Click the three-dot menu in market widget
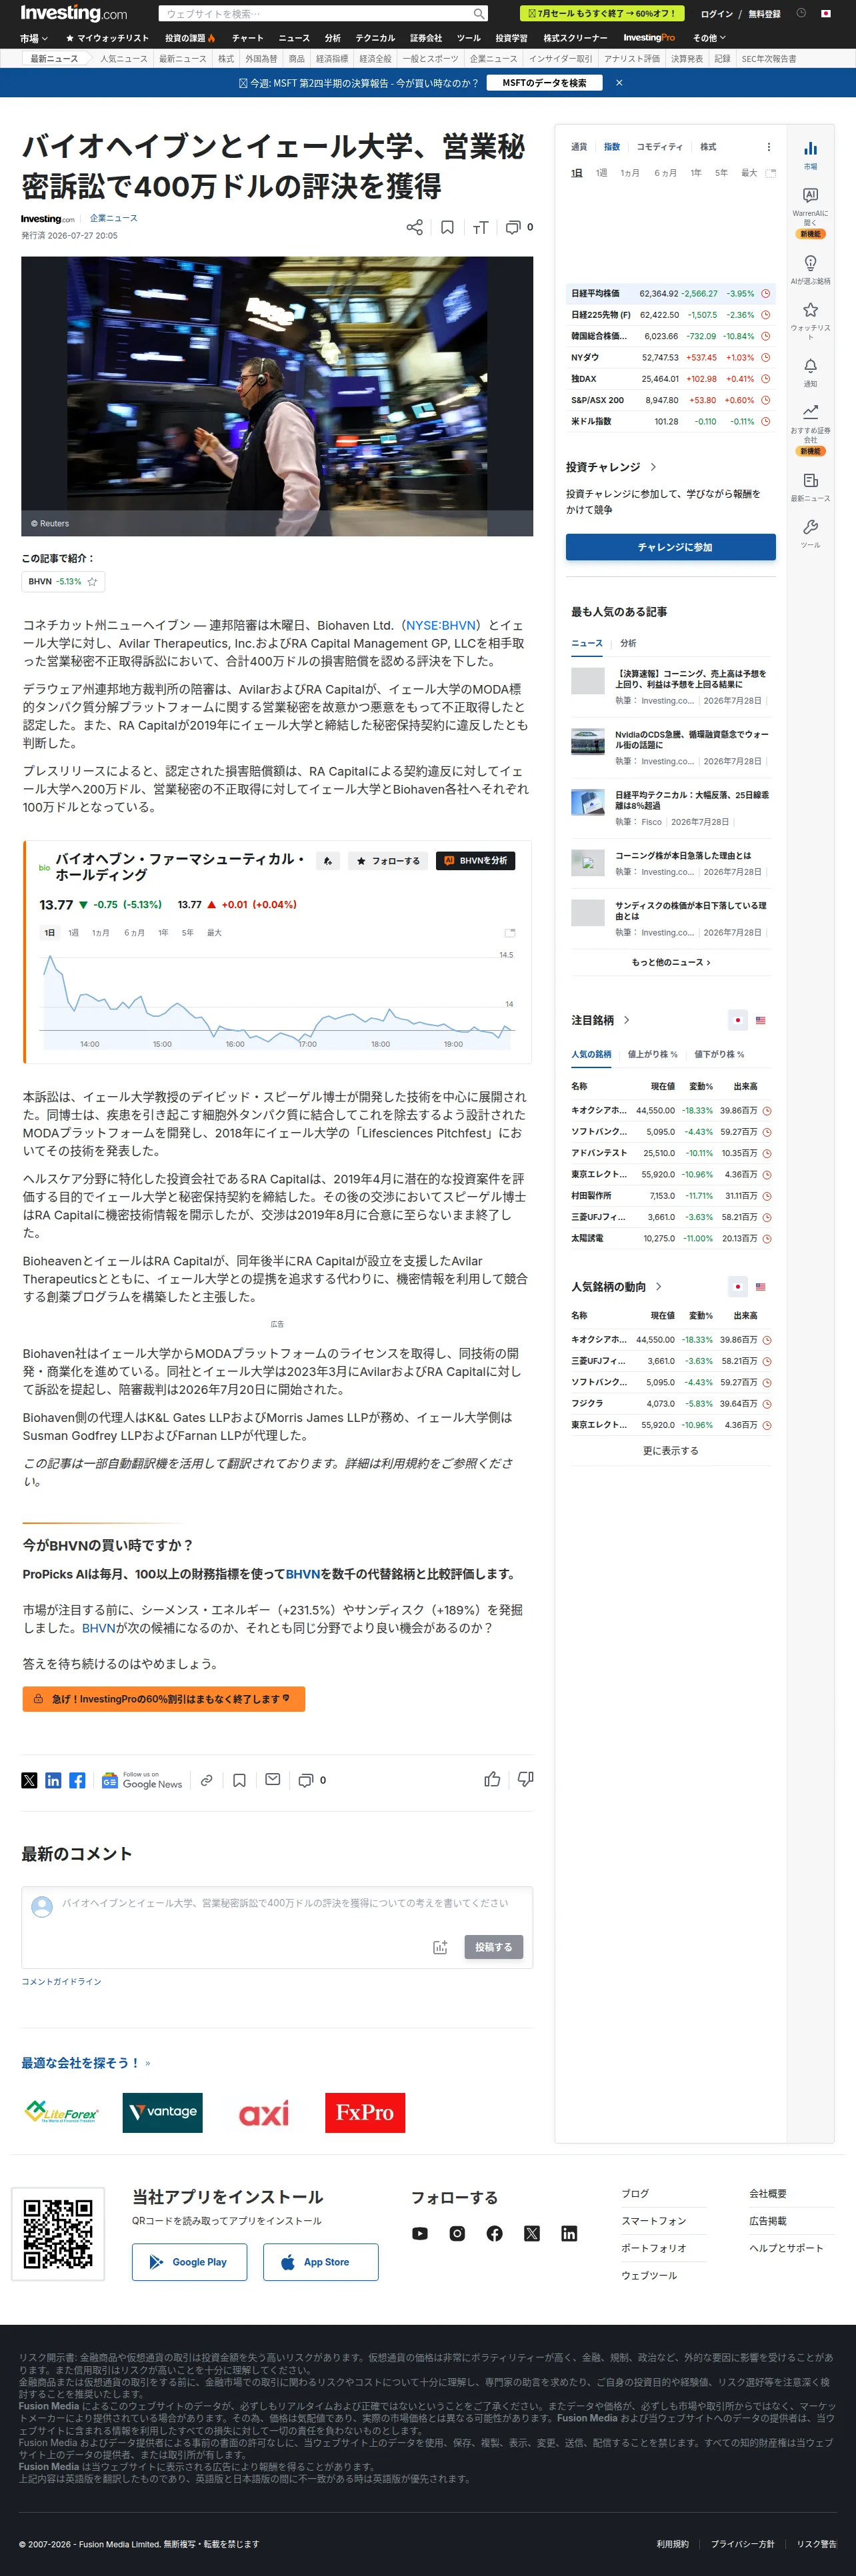This screenshot has width=856, height=2576. click(768, 147)
